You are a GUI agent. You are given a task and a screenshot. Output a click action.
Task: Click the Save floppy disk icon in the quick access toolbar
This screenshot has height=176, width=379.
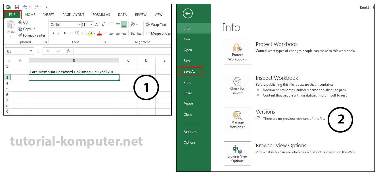point(17,7)
